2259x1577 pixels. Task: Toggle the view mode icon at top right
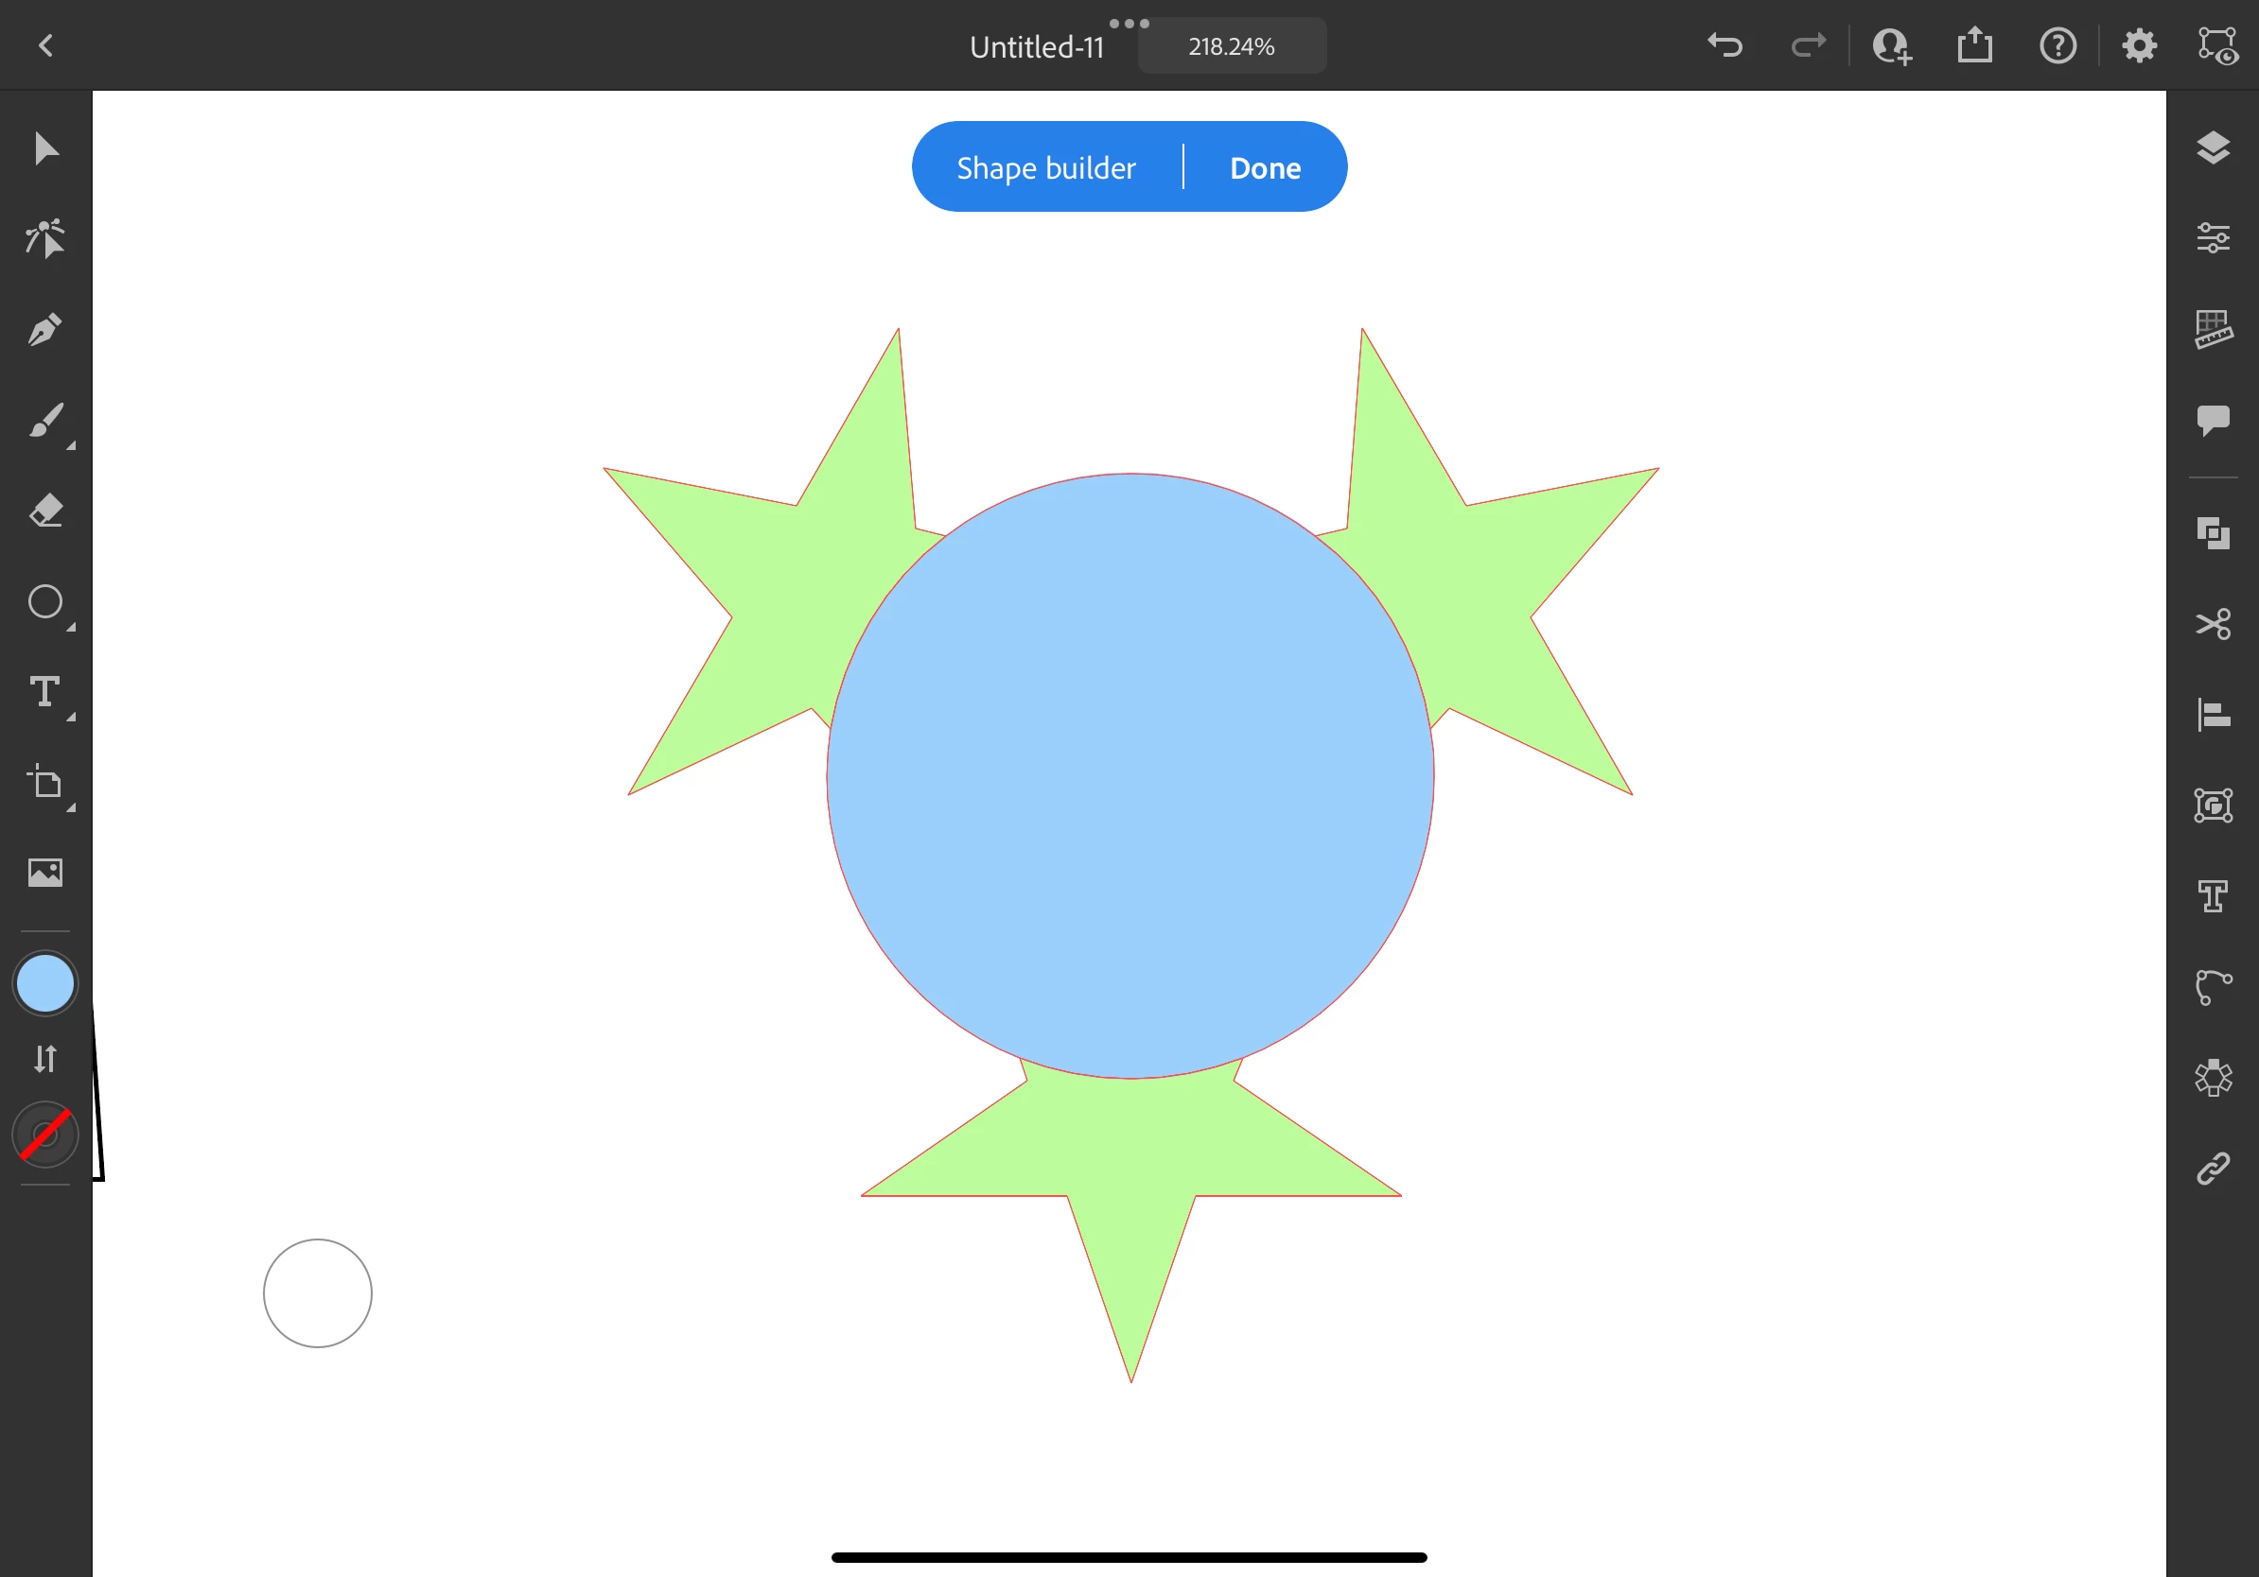pyautogui.click(x=2217, y=46)
